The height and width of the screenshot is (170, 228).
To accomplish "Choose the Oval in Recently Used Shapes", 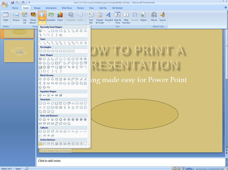I will (57, 31).
